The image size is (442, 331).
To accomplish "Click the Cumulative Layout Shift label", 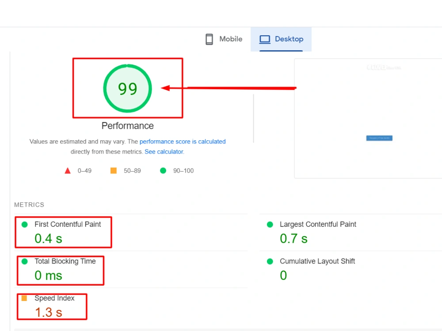I will [317, 261].
